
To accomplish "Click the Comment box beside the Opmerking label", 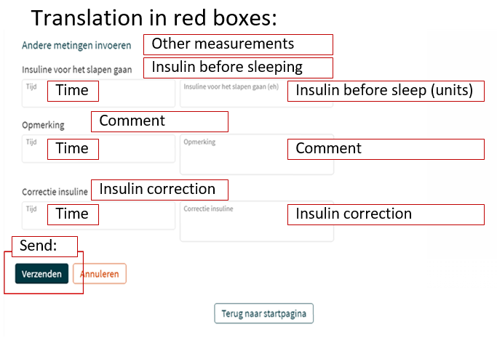I will coord(159,121).
